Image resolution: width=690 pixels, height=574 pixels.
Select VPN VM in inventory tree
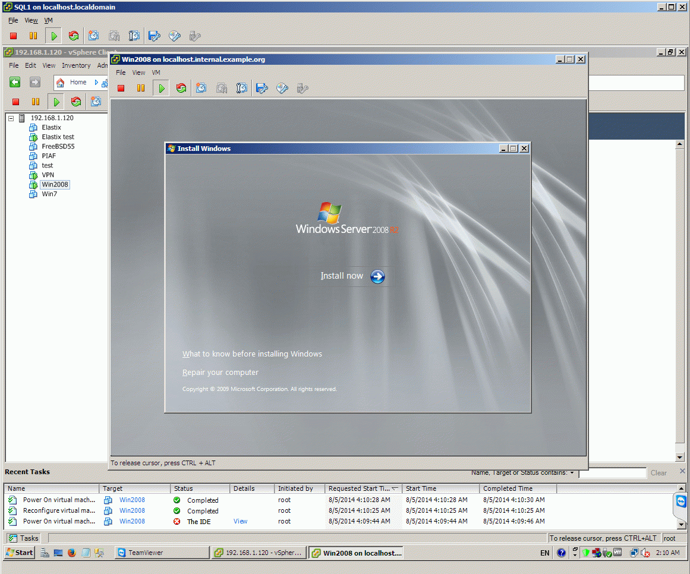click(48, 175)
